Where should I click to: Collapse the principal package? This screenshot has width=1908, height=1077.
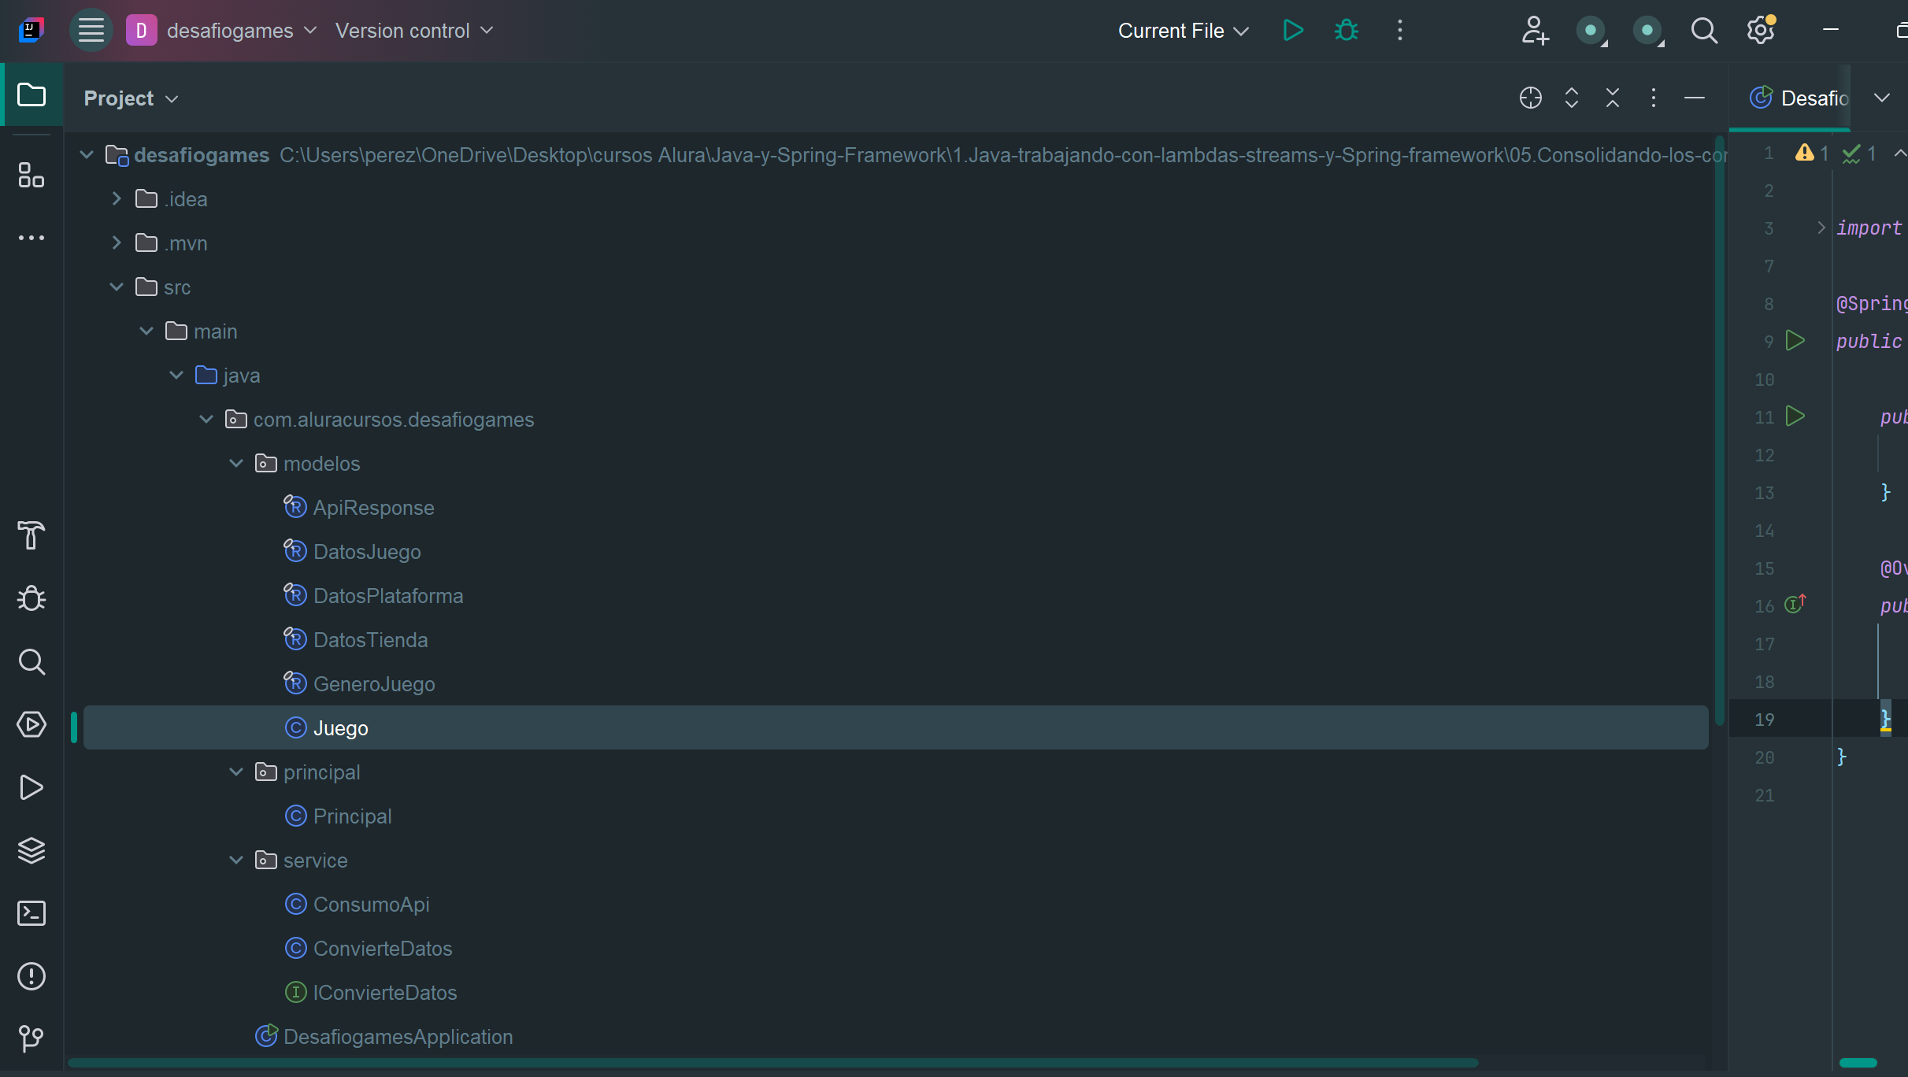coord(236,772)
